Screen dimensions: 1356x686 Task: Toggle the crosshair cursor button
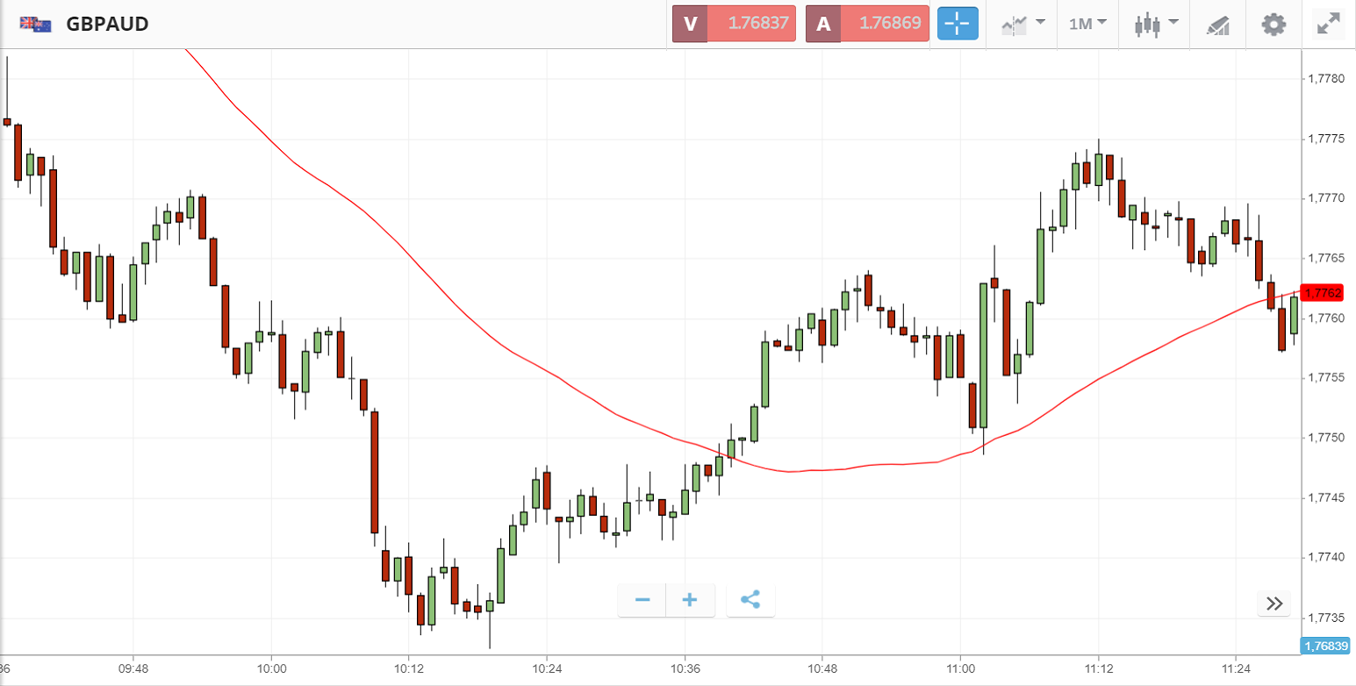[x=958, y=24]
